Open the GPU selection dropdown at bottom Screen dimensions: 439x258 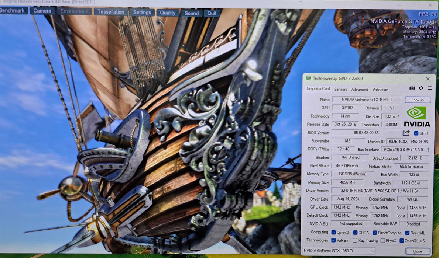(x=339, y=251)
